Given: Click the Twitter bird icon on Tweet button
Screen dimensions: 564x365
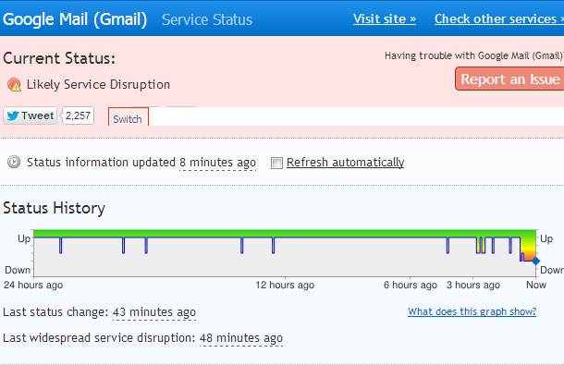Looking at the screenshot, I should tap(13, 116).
